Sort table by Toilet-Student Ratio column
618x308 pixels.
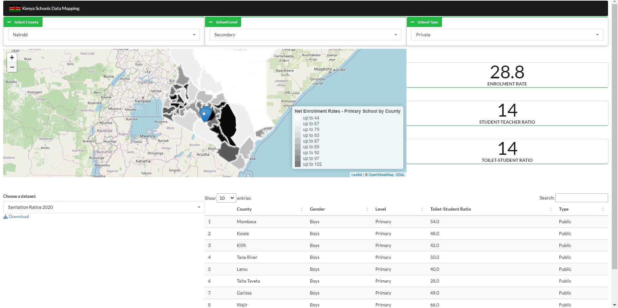click(x=450, y=209)
